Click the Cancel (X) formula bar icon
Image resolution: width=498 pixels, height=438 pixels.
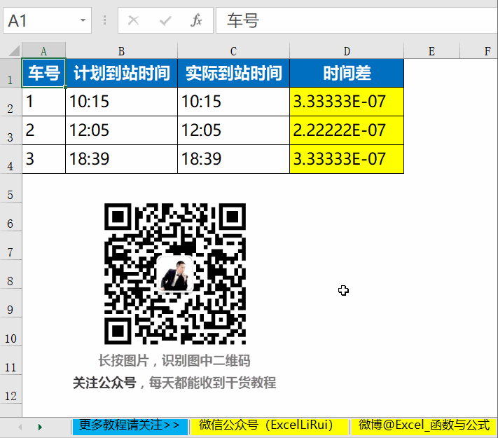(133, 20)
